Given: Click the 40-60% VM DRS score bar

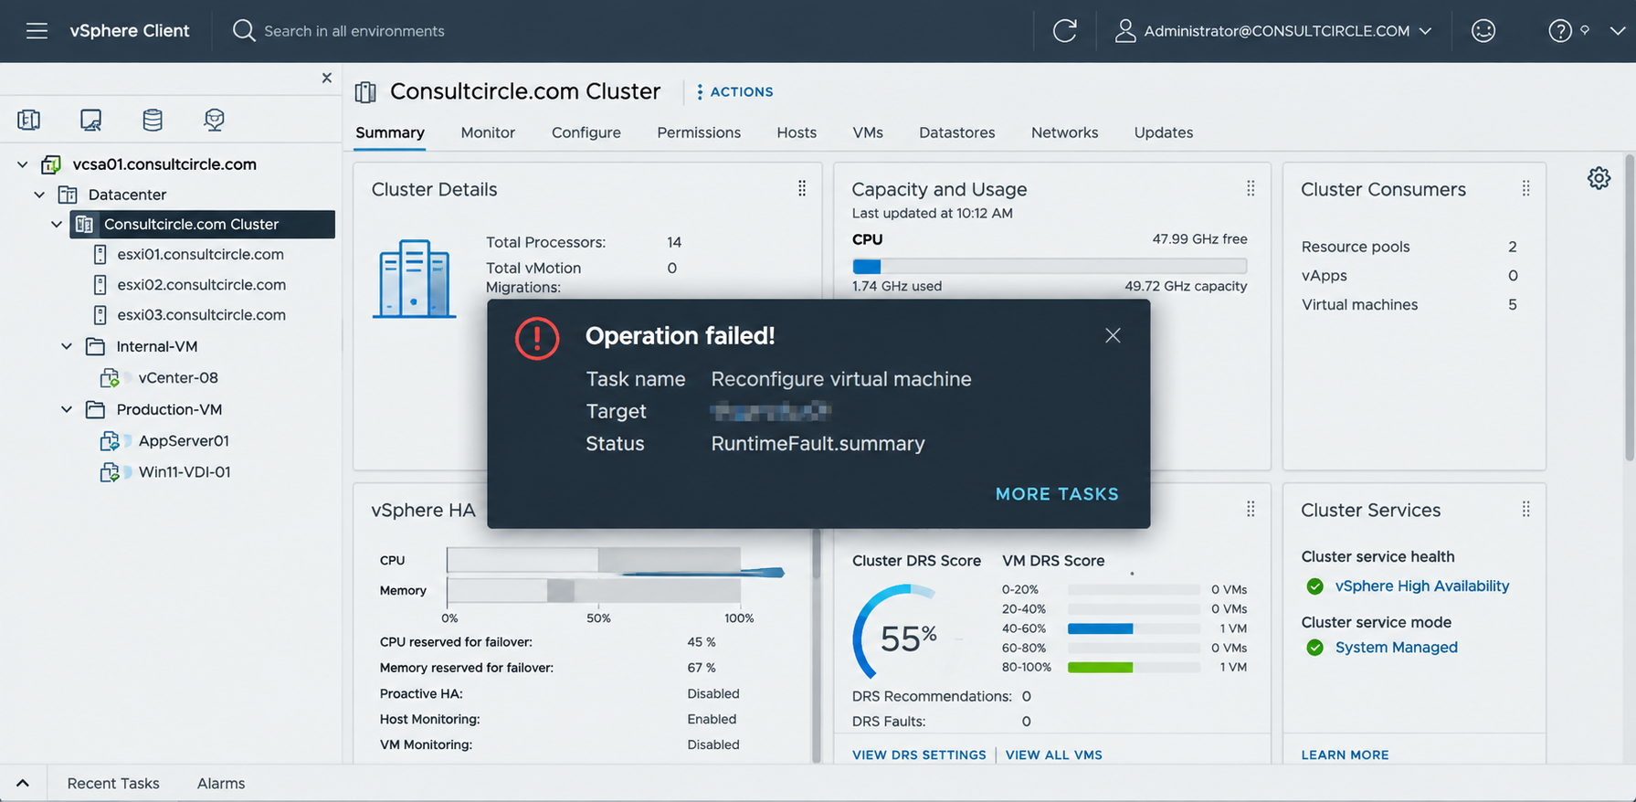Looking at the screenshot, I should coord(1133,628).
